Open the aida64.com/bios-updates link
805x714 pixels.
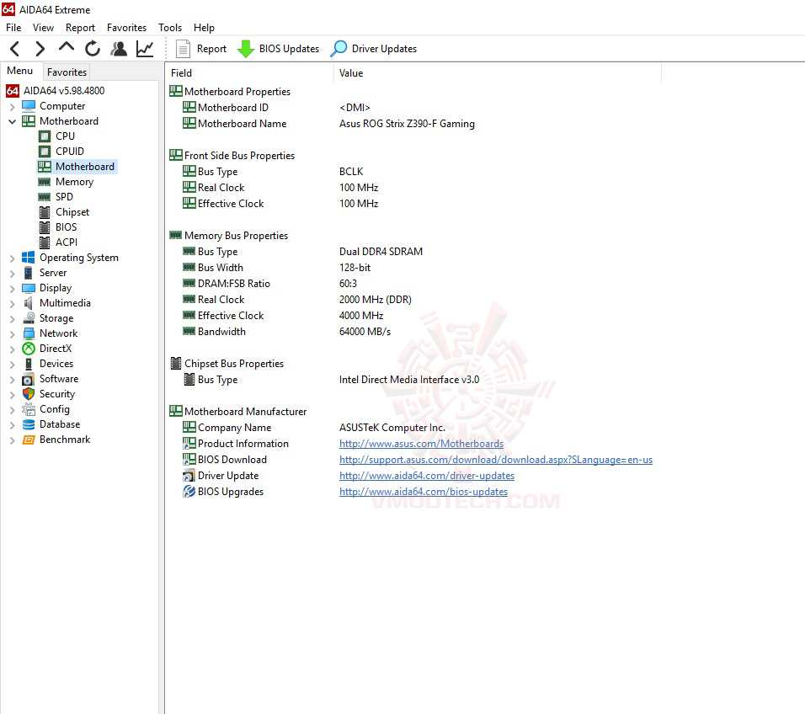pyautogui.click(x=423, y=492)
